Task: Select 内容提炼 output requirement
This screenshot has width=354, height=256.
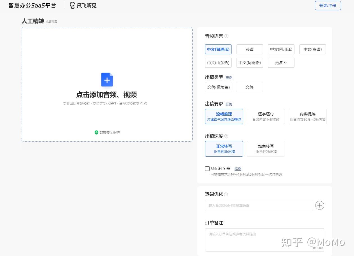Action: coord(308,117)
